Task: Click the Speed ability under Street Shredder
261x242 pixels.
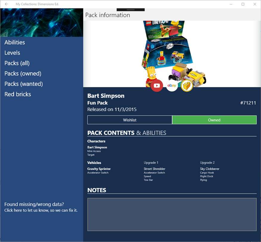Action: (147, 176)
